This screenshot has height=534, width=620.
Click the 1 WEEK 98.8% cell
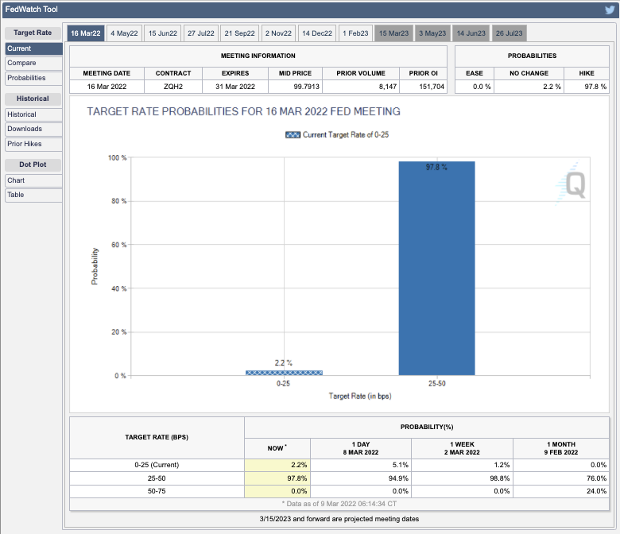pyautogui.click(x=463, y=478)
